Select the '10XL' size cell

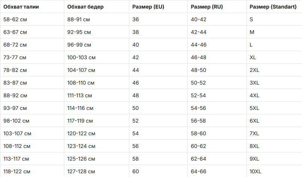pyautogui.click(x=255, y=171)
